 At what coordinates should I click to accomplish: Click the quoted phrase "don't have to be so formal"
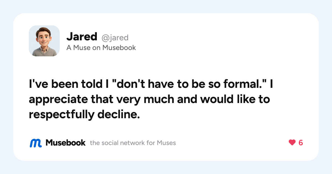(189, 84)
